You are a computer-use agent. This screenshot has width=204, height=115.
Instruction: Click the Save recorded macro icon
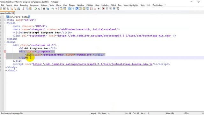click(x=118, y=9)
